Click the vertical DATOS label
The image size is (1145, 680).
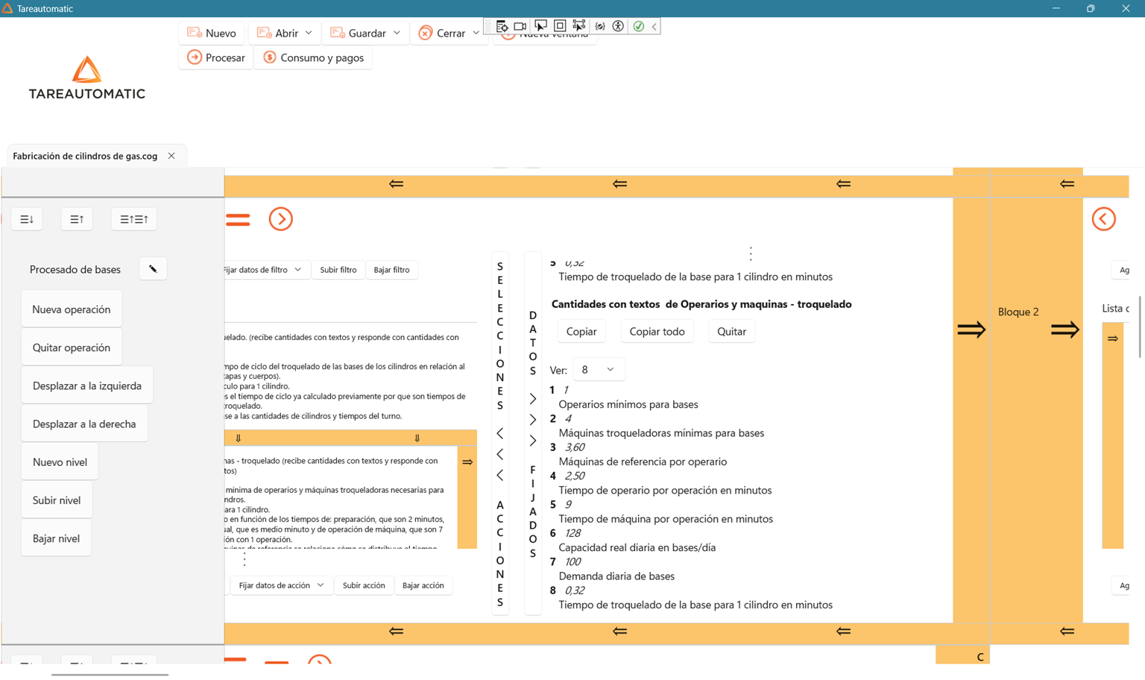coord(533,343)
